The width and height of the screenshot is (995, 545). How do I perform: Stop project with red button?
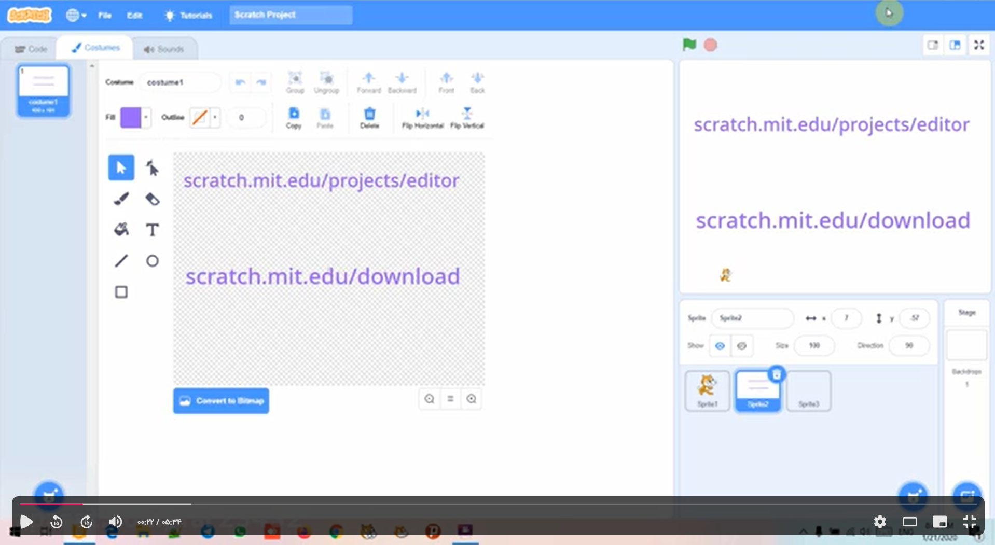(710, 45)
